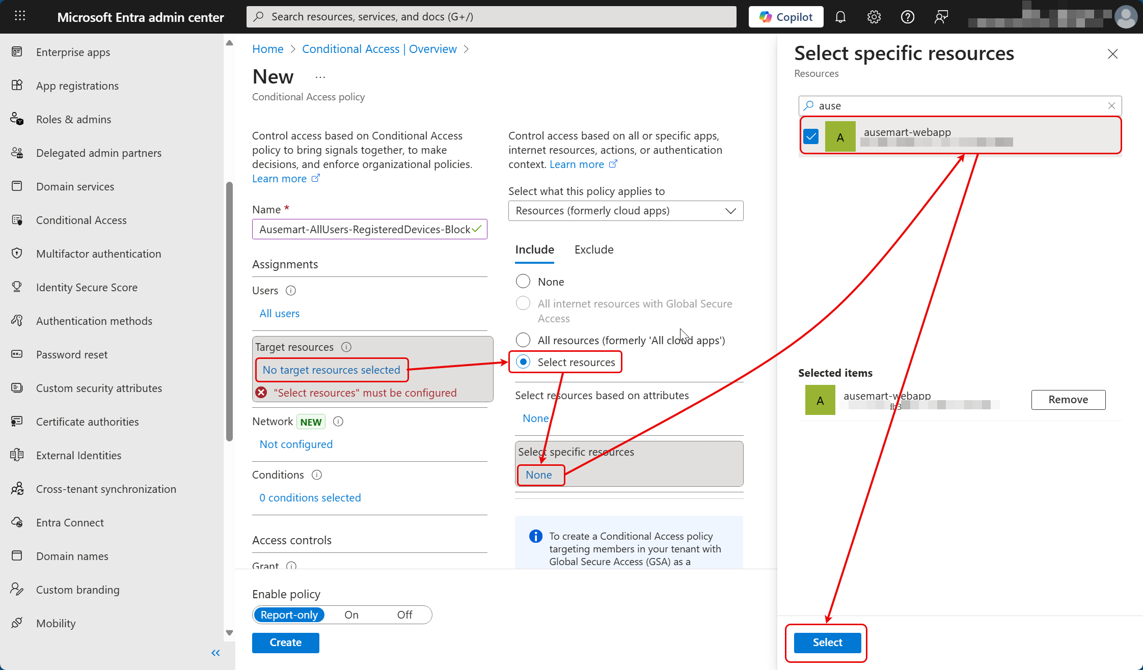
Task: Choose All resources radio option
Action: (523, 340)
